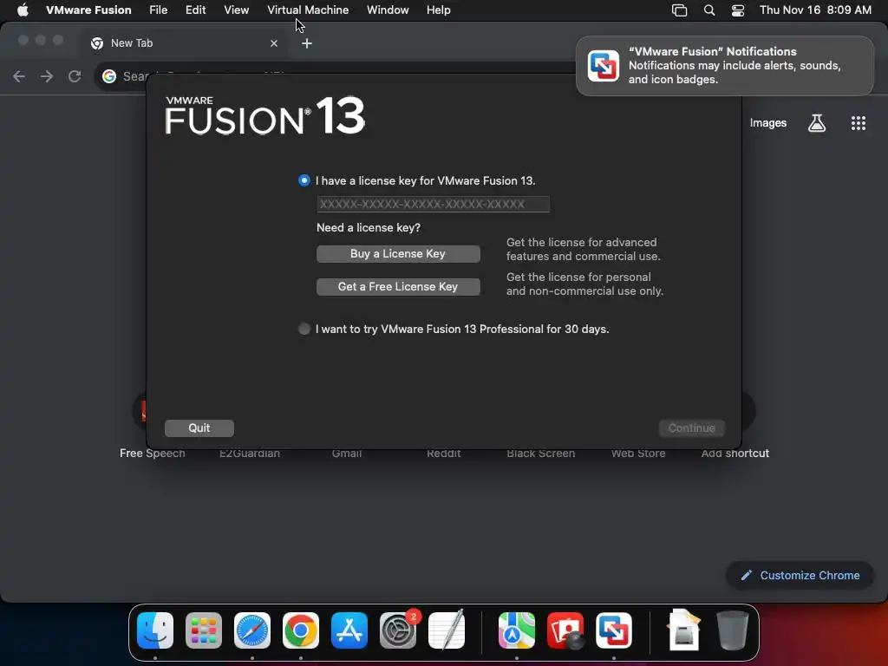The width and height of the screenshot is (888, 666).
Task: Click the date and time in menu bar
Action: 815,10
